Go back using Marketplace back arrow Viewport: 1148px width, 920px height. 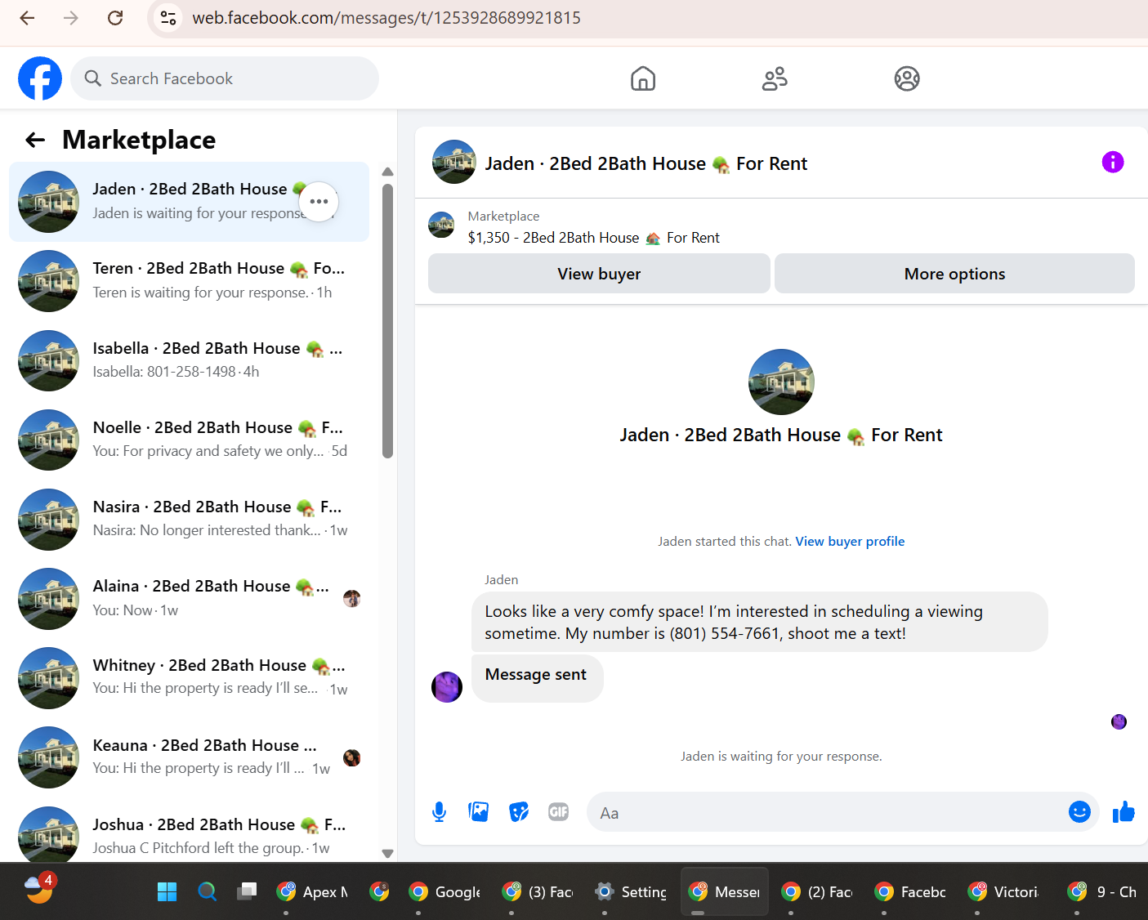point(35,140)
